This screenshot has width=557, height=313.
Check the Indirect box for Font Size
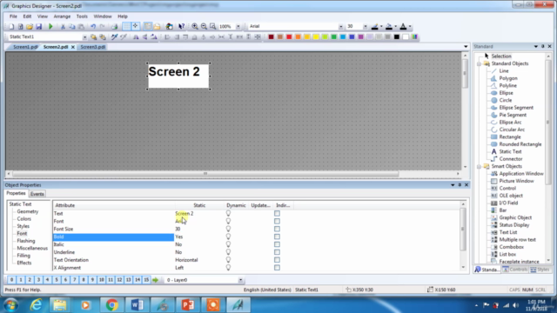pos(277,230)
